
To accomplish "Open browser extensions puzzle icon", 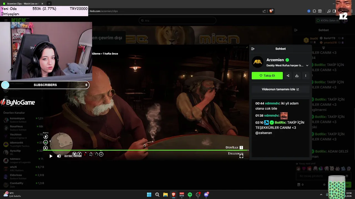I will (314, 11).
